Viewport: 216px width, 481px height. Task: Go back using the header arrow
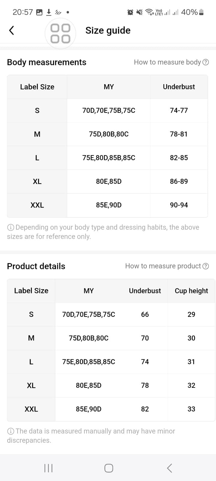coord(11,30)
